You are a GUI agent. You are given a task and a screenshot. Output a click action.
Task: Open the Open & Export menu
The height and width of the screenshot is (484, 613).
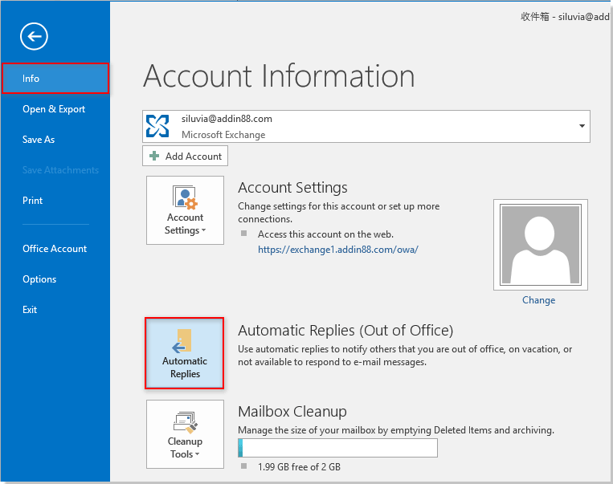click(54, 109)
